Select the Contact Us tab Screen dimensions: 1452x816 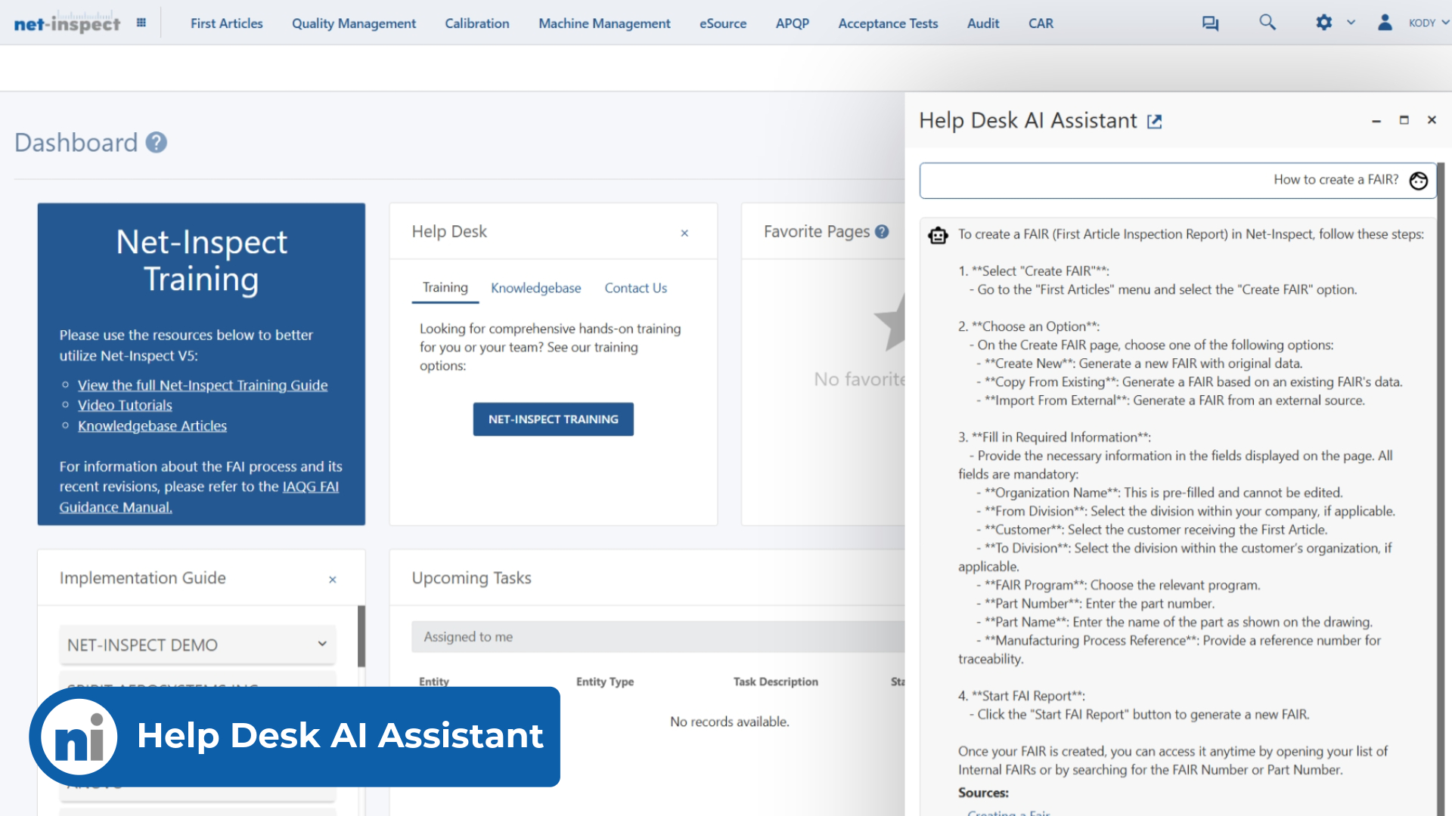point(635,288)
